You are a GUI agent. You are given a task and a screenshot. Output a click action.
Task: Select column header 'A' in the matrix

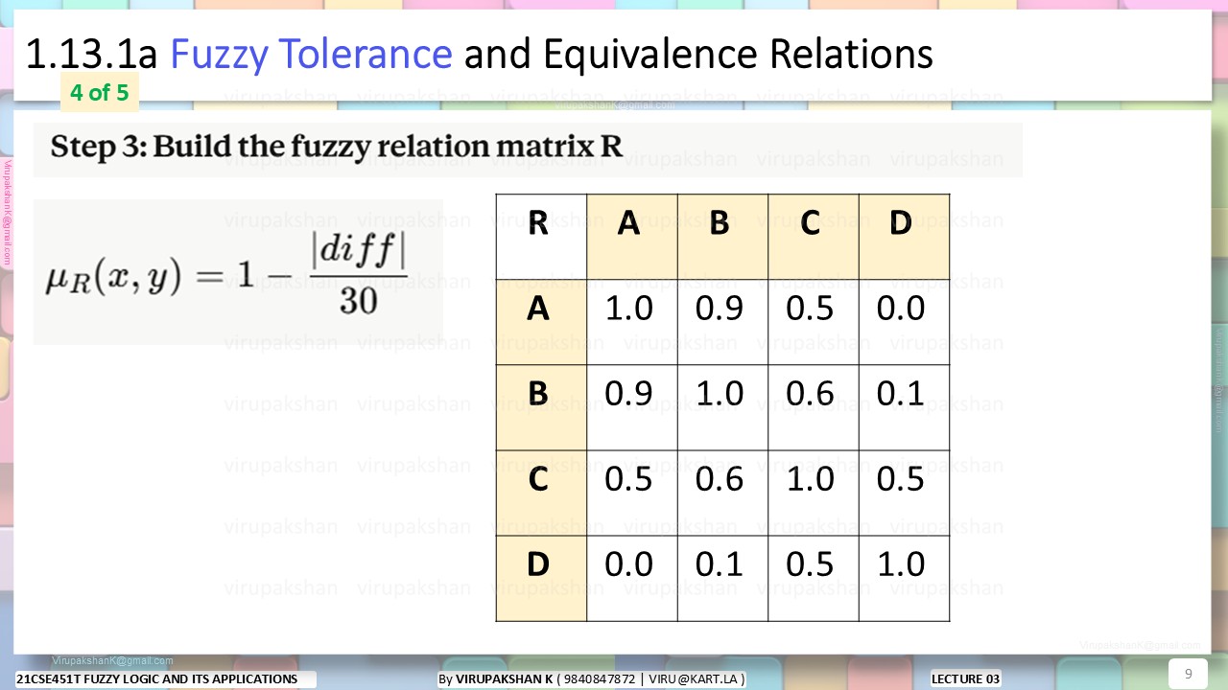[632, 237]
